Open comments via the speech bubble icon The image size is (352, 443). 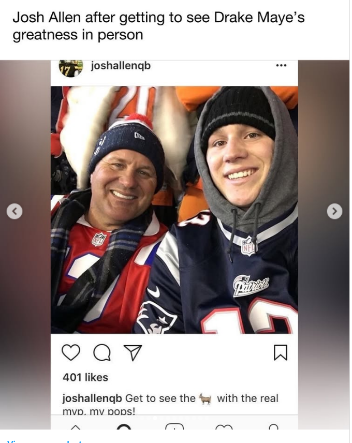point(101,353)
